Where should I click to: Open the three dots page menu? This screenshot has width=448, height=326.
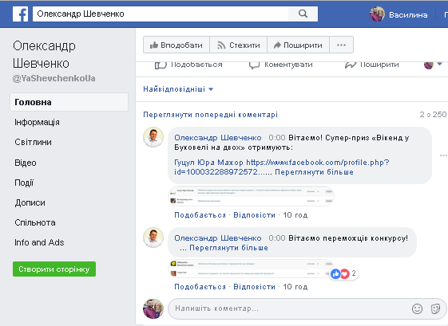[342, 45]
